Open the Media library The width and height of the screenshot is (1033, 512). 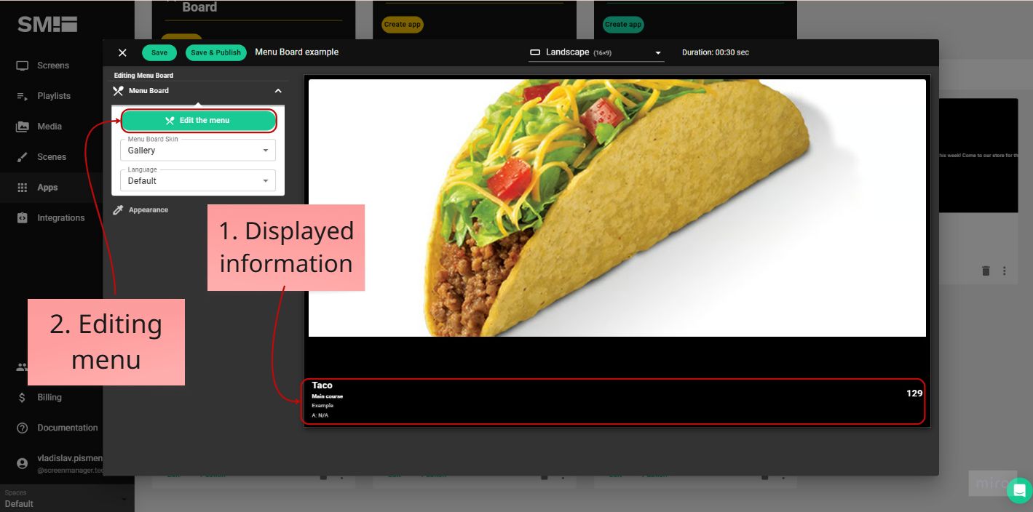click(x=51, y=126)
